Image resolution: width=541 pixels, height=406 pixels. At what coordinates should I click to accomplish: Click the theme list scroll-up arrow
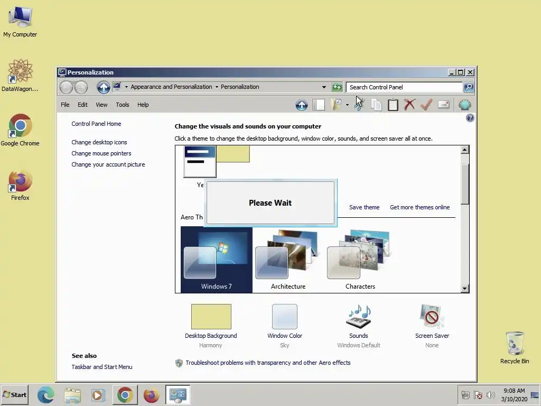click(465, 150)
